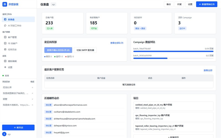Click dshepard@dynisco.com email row
The height and width of the screenshot is (138, 221).
[84, 126]
